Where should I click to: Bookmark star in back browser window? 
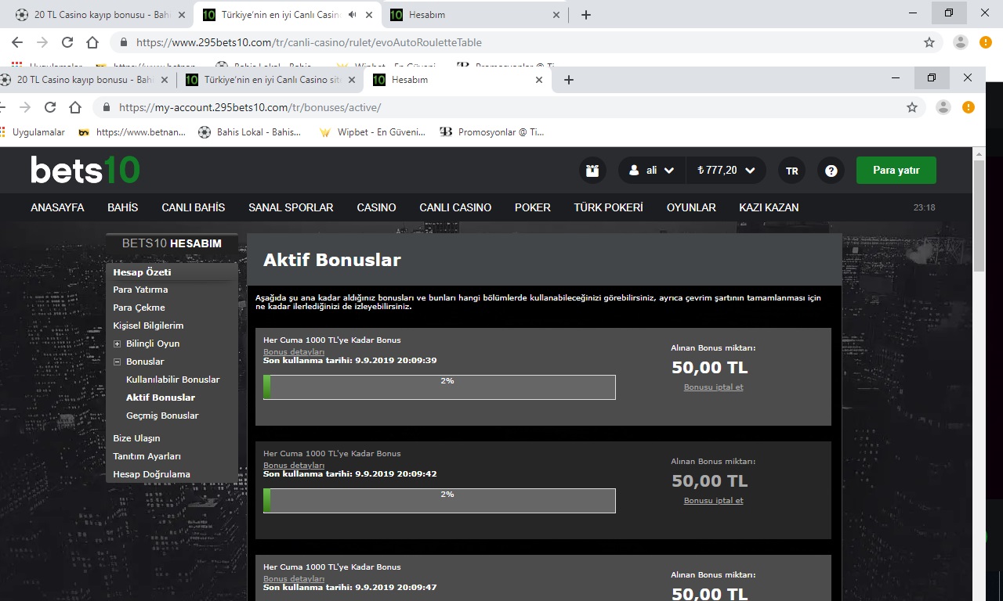pyautogui.click(x=929, y=42)
